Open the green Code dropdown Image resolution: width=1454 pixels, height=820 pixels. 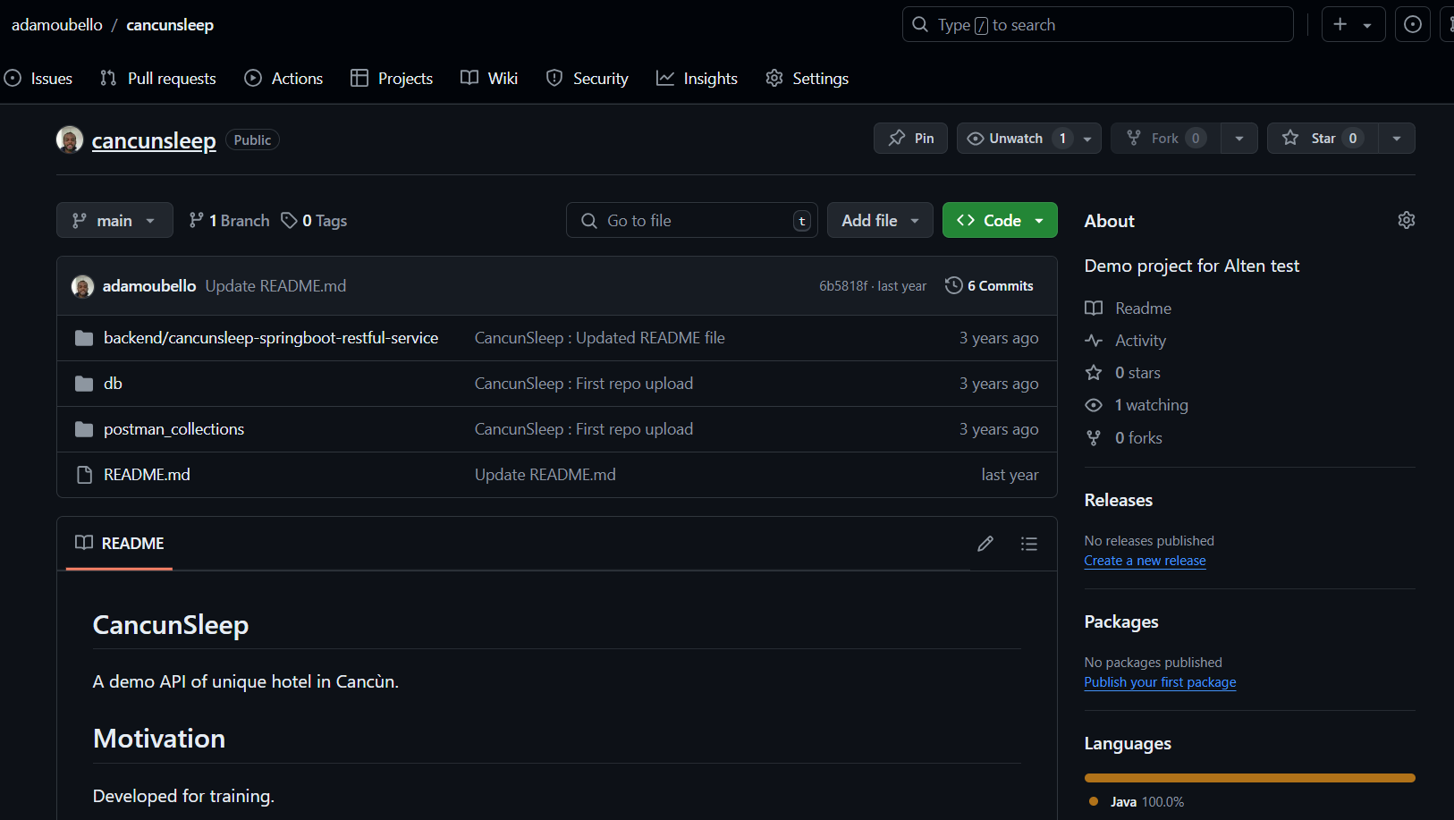(x=1000, y=220)
